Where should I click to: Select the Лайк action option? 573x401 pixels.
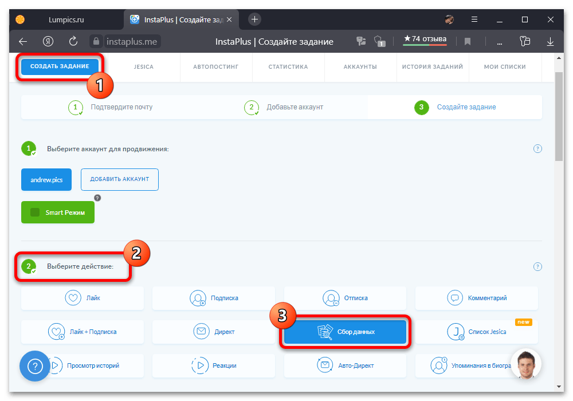coord(83,298)
